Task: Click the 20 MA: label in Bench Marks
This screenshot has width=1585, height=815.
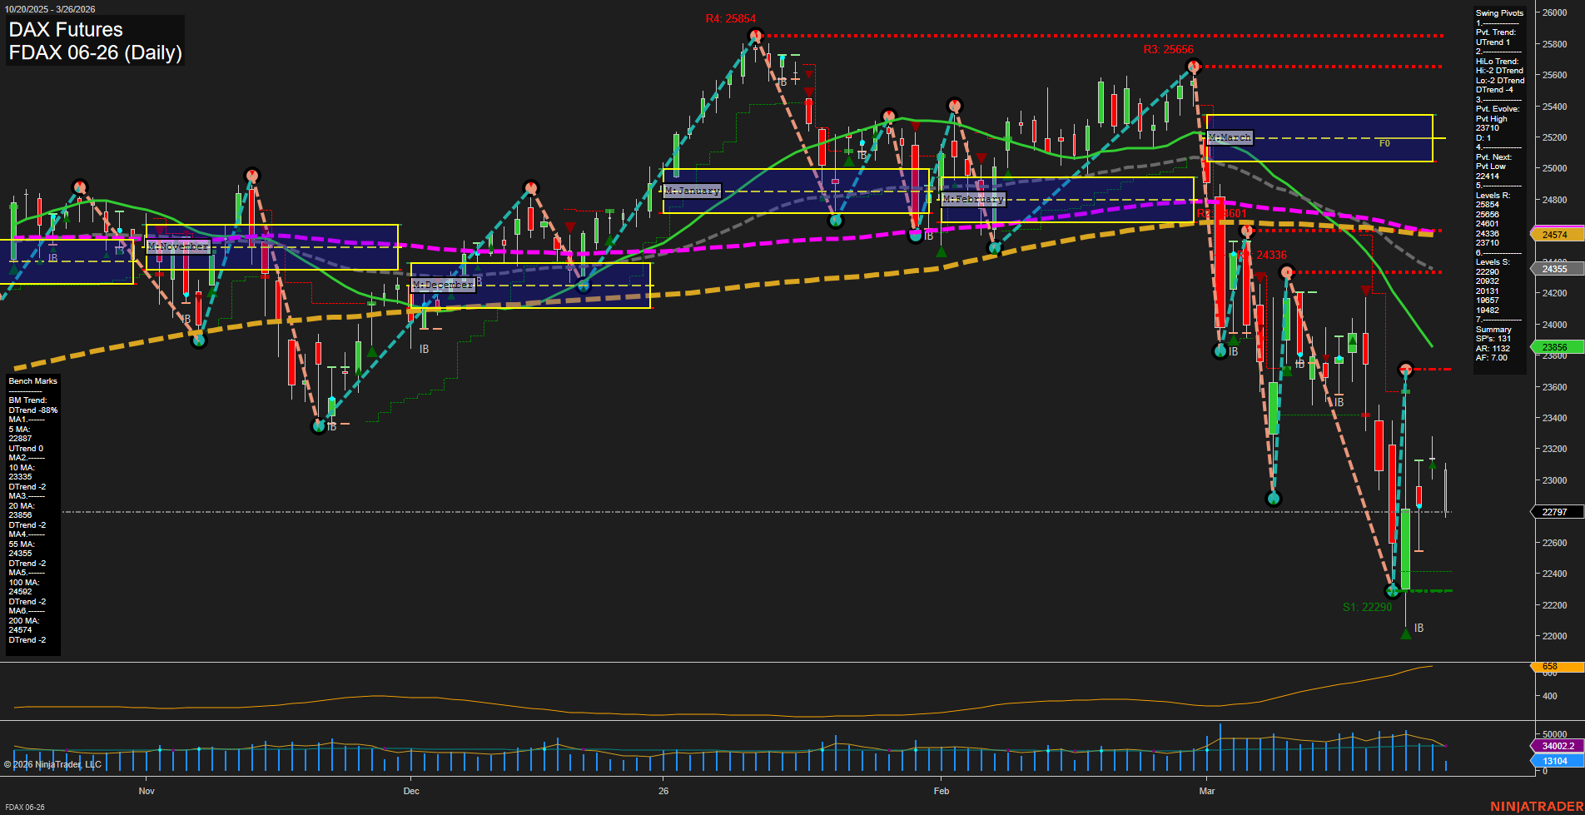Action: click(x=22, y=506)
